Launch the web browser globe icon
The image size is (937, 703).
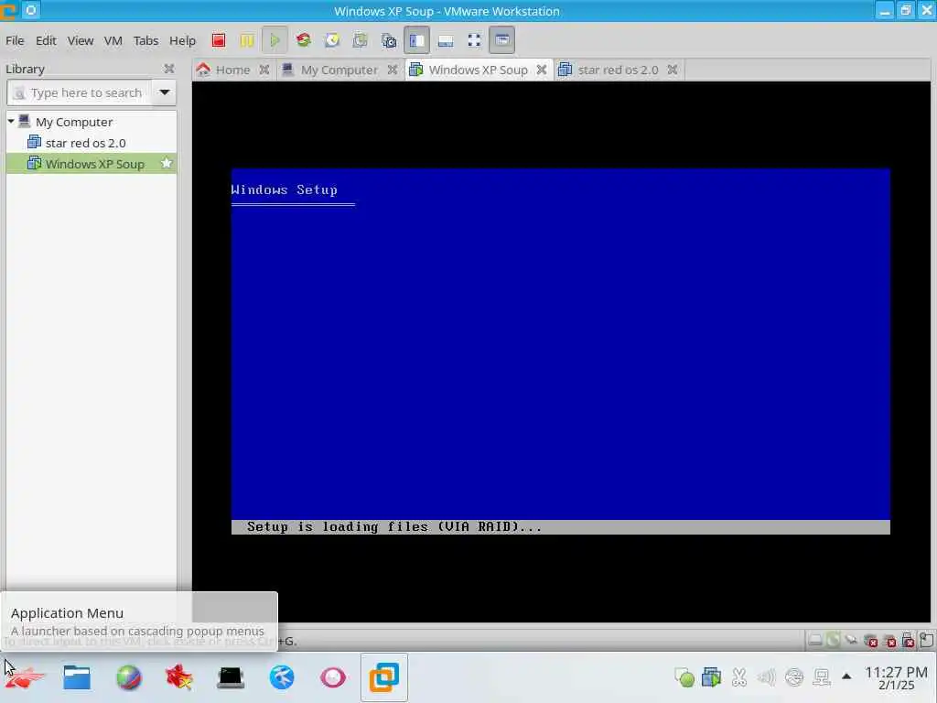coord(128,677)
